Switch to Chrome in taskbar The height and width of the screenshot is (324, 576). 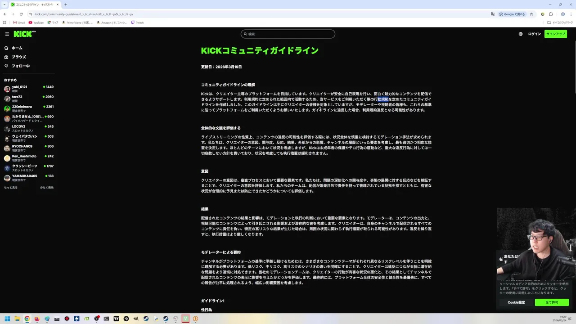coord(27,319)
